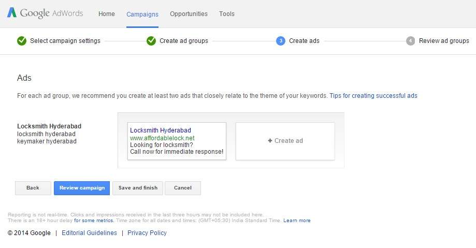Add a new ad with Create ad
The height and width of the screenshot is (248, 476).
coord(285,141)
